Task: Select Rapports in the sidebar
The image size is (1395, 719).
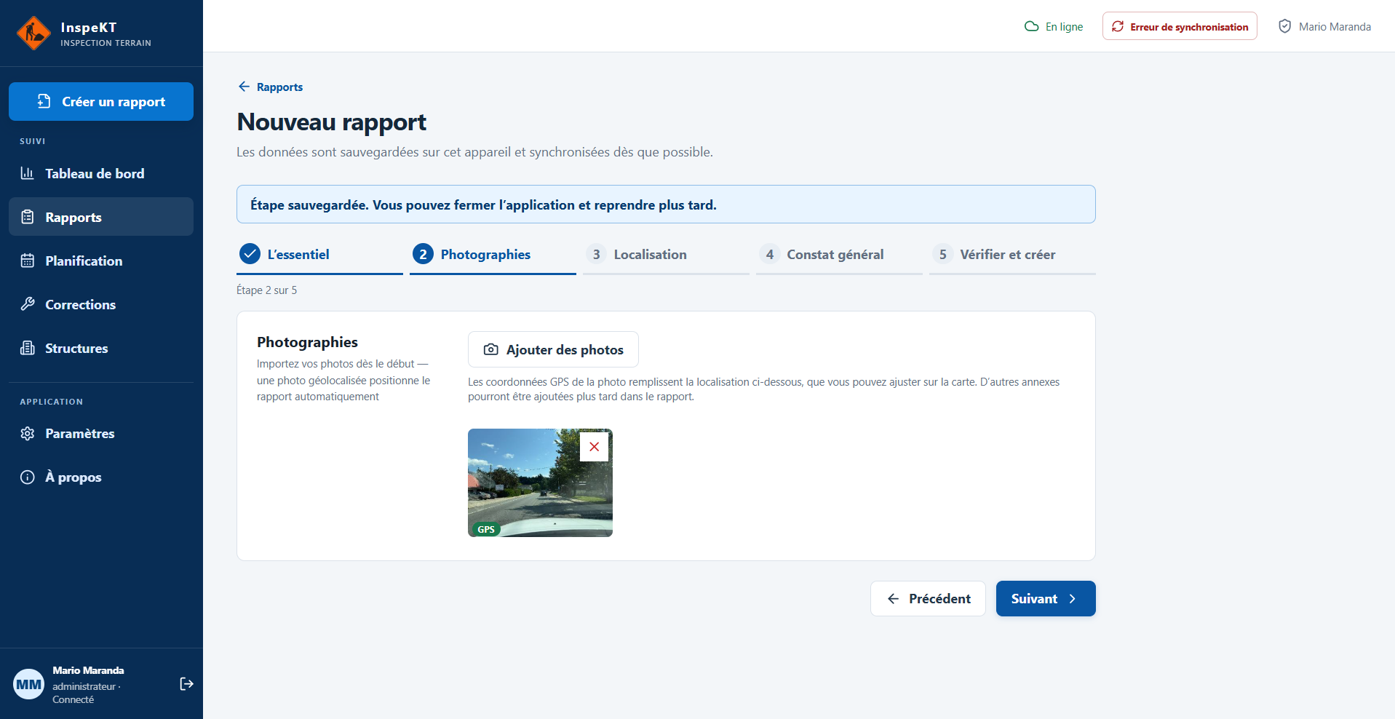Action: (101, 217)
